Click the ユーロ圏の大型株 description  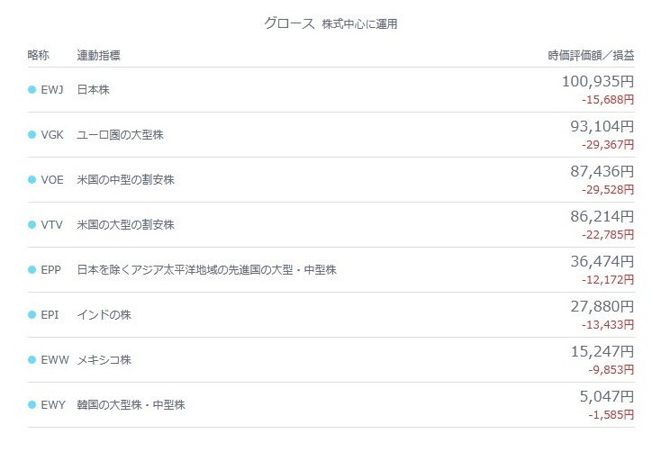point(120,135)
